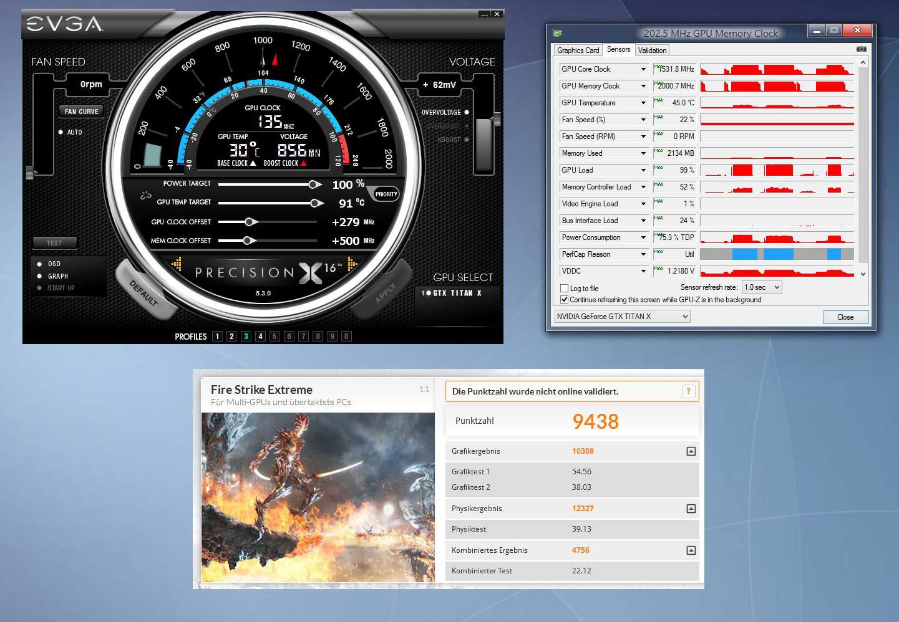Click the GPU Clock Offset slider handle
899x622 pixels.
pos(251,222)
